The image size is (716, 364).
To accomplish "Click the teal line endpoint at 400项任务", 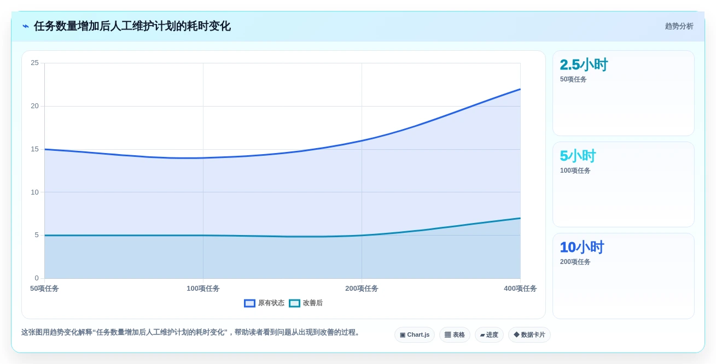I will click(x=520, y=218).
